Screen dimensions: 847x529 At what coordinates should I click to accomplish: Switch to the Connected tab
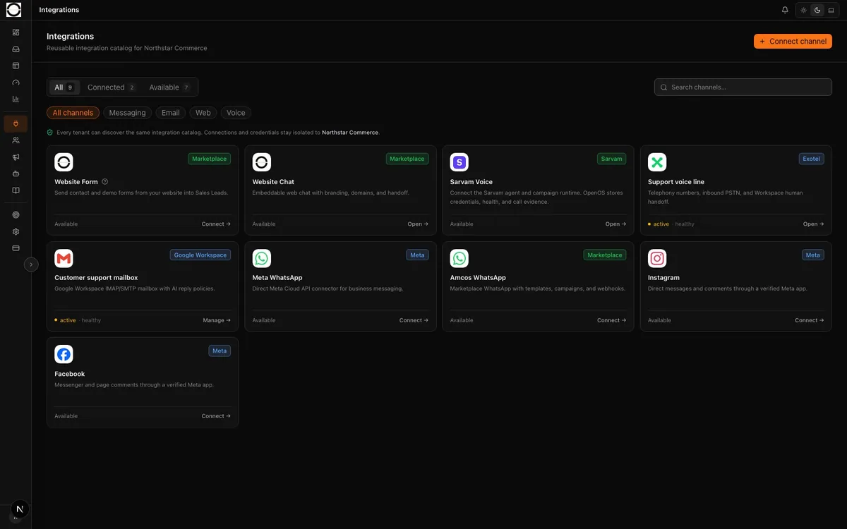coord(111,87)
